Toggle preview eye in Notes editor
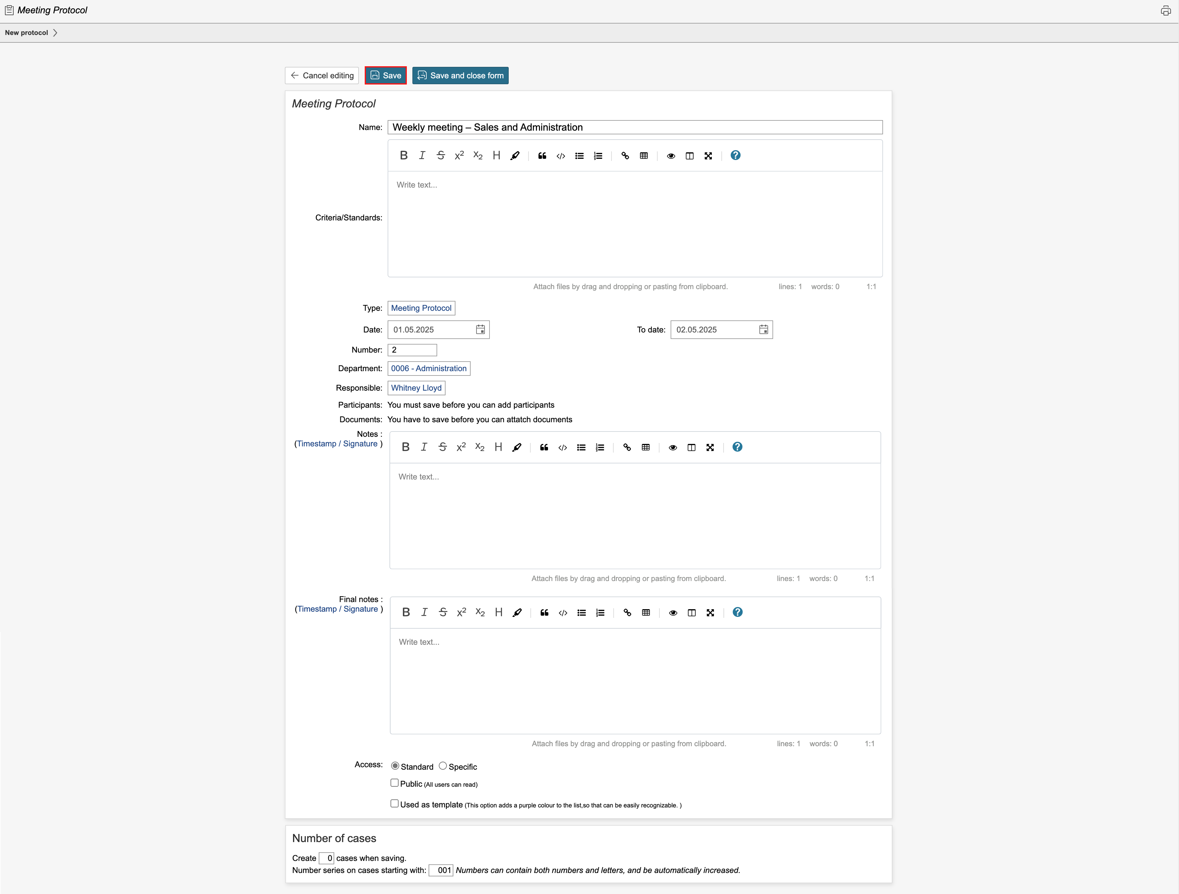Viewport: 1179px width, 894px height. [673, 448]
